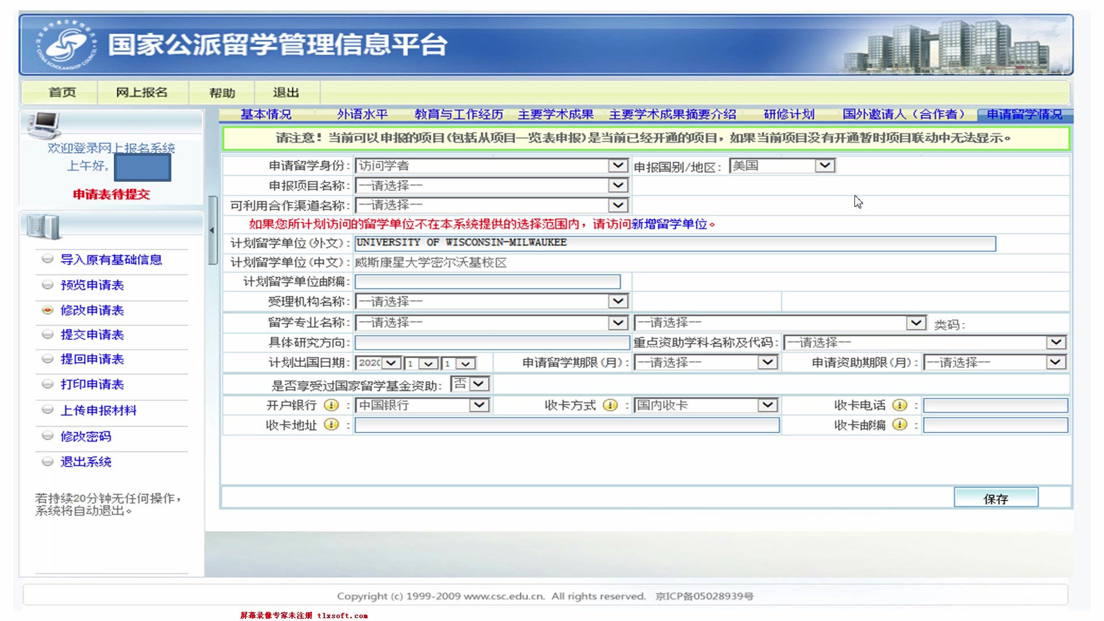Open the 申请留学身份 dropdown

(492, 166)
